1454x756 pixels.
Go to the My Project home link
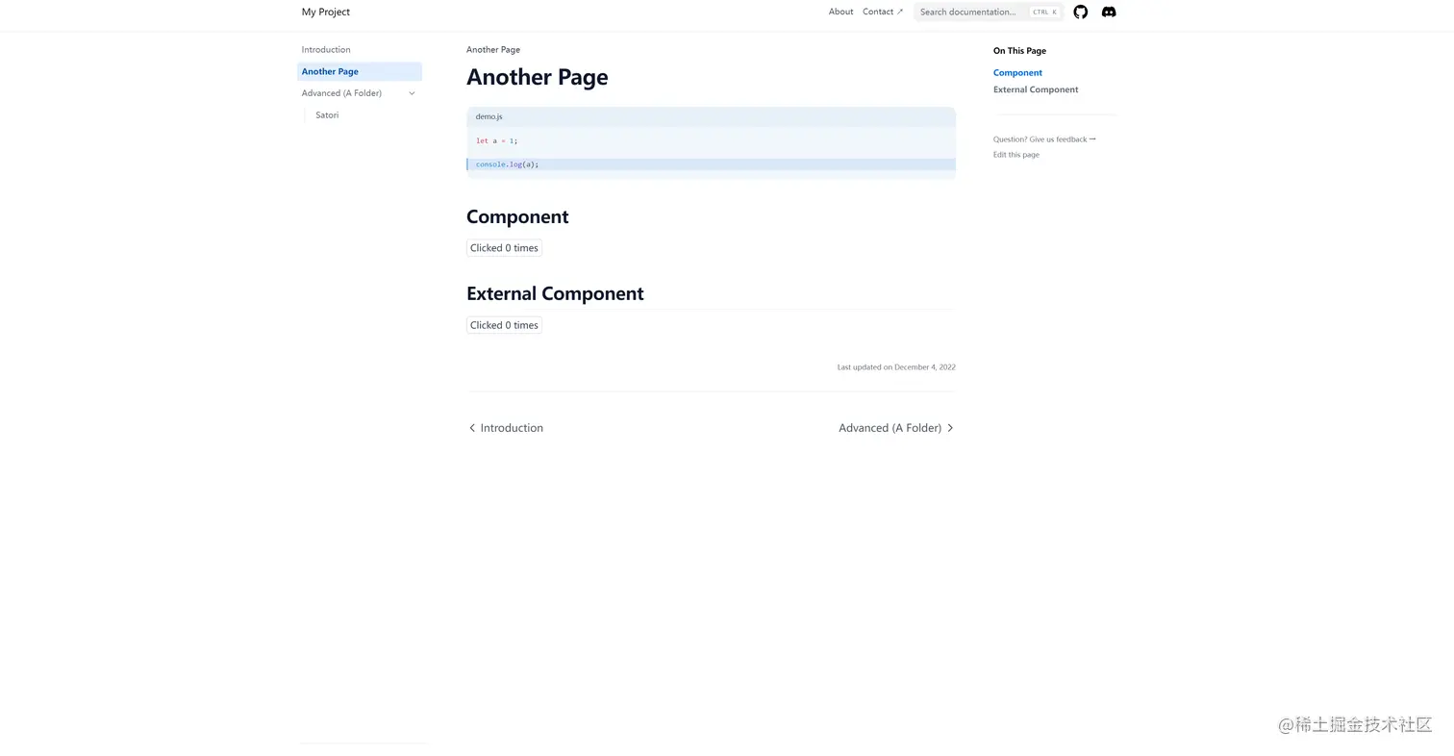326,12
